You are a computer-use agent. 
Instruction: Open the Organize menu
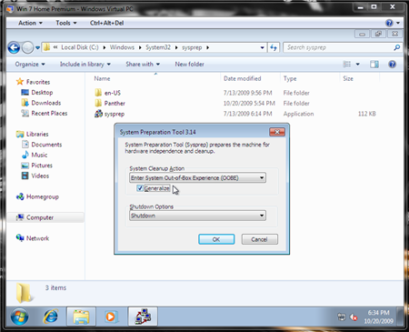[x=30, y=65]
